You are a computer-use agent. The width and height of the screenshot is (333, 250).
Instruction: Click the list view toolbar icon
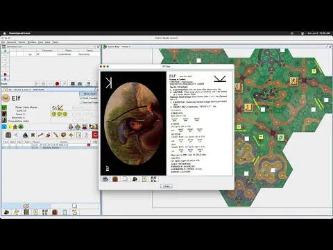point(88,83)
